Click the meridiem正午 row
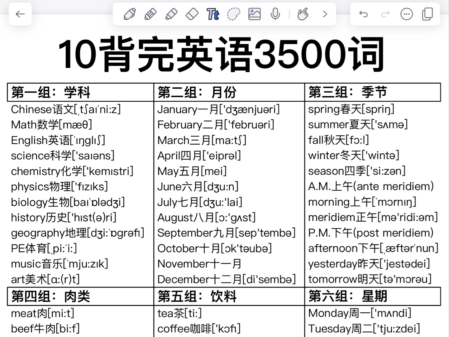 coord(373,217)
